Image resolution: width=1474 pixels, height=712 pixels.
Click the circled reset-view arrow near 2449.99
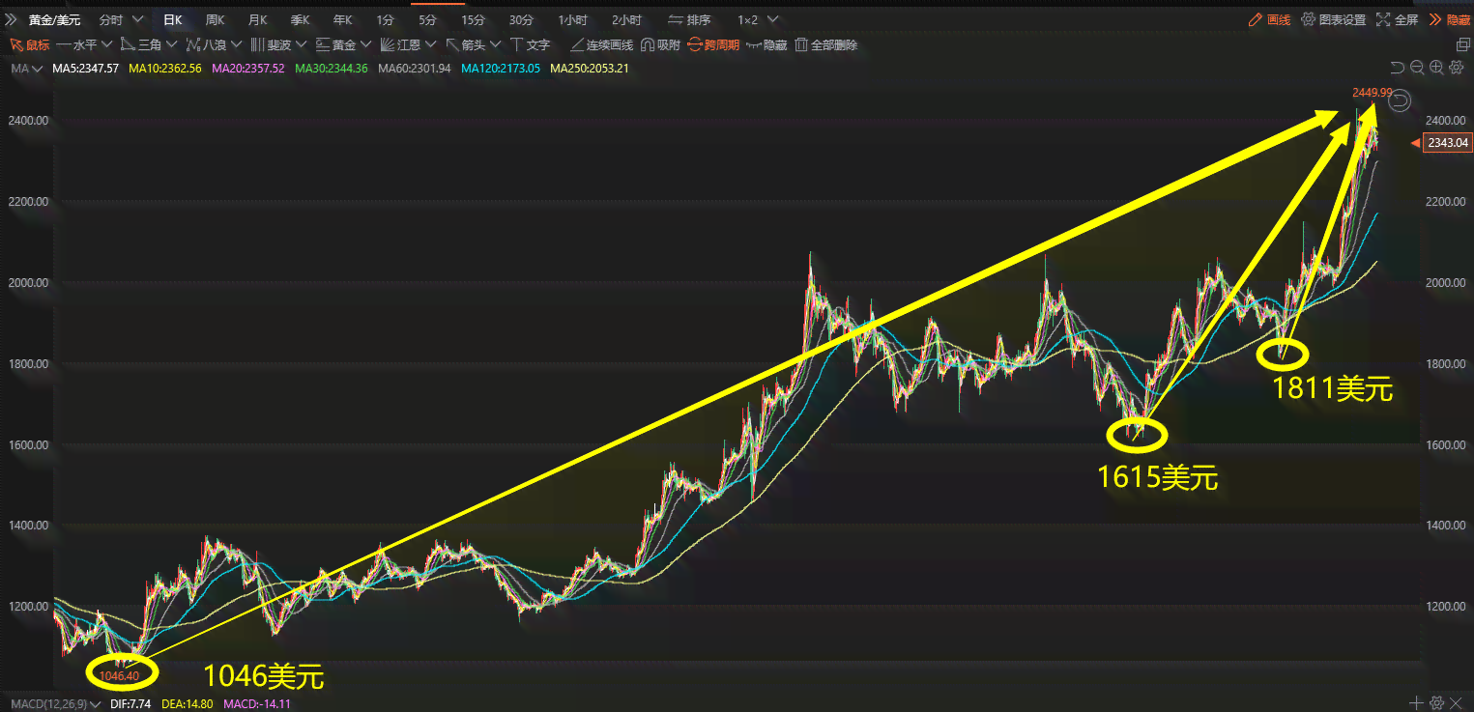1402,100
